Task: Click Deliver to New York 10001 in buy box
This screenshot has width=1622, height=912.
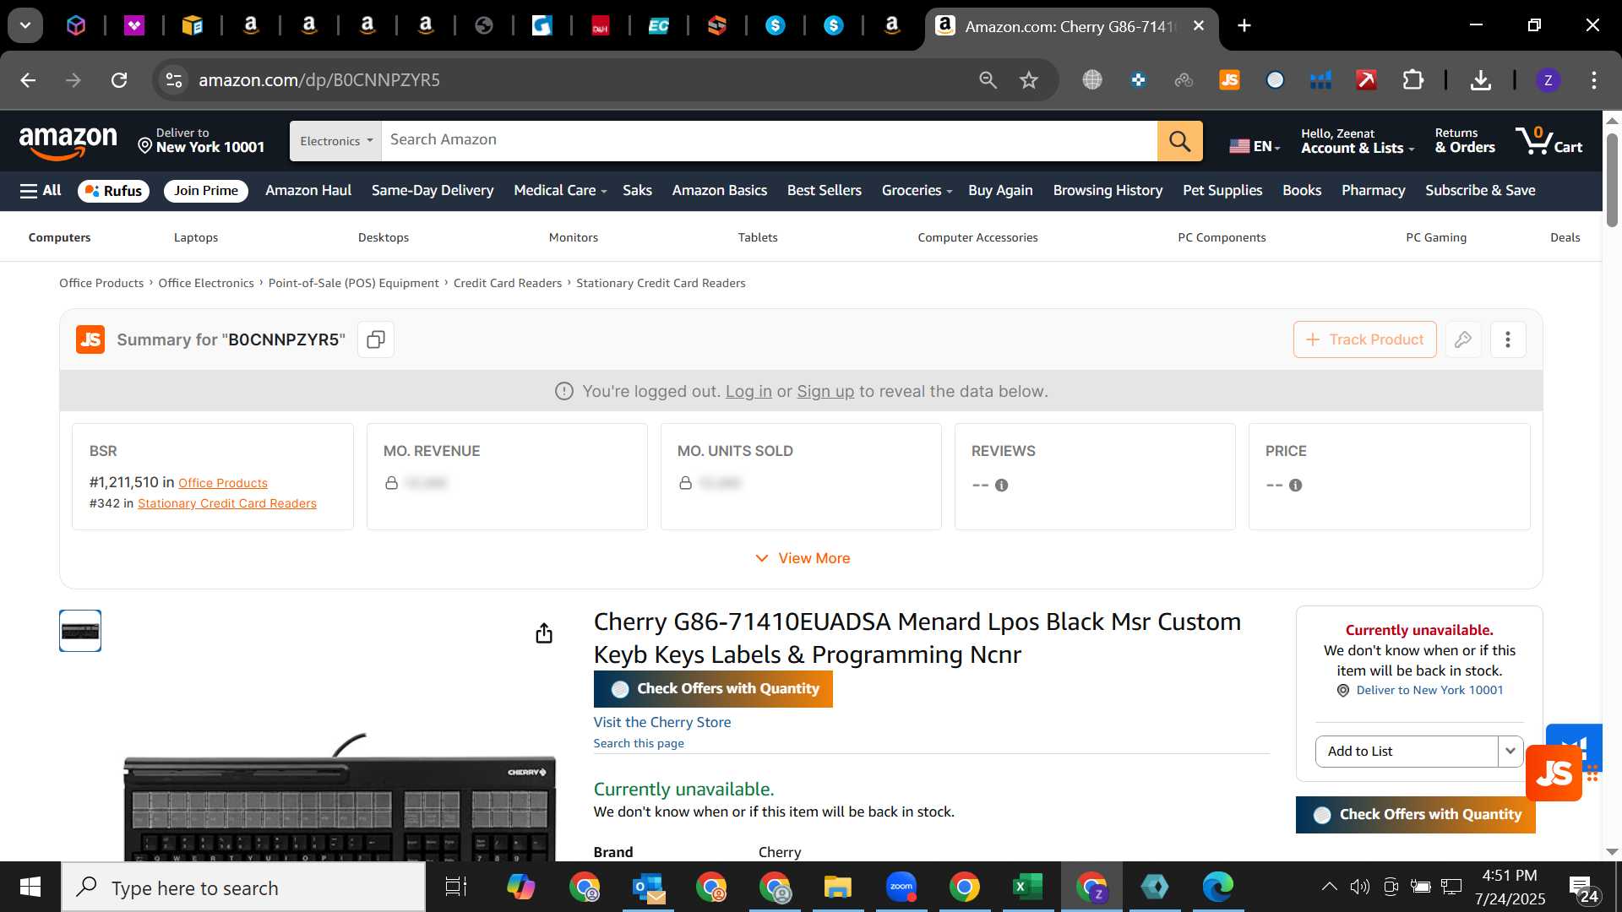Action: pyautogui.click(x=1429, y=691)
